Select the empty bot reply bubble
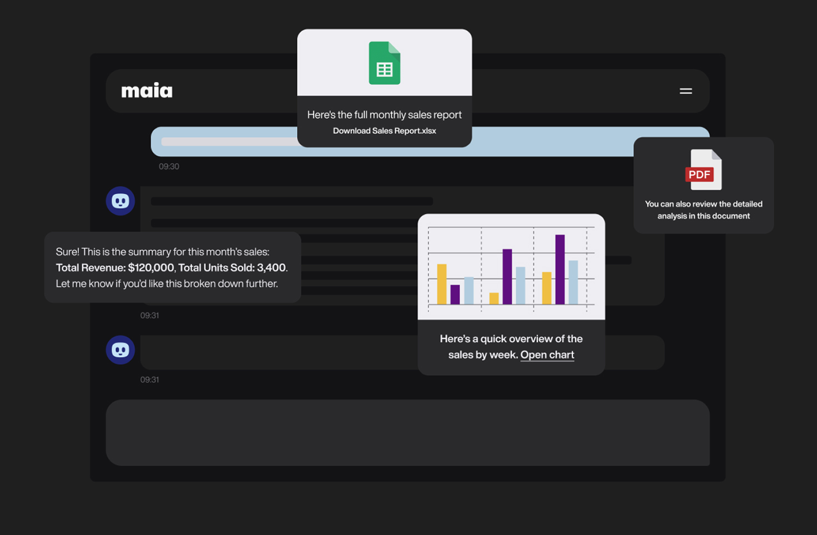Image resolution: width=817 pixels, height=535 pixels. coord(278,352)
